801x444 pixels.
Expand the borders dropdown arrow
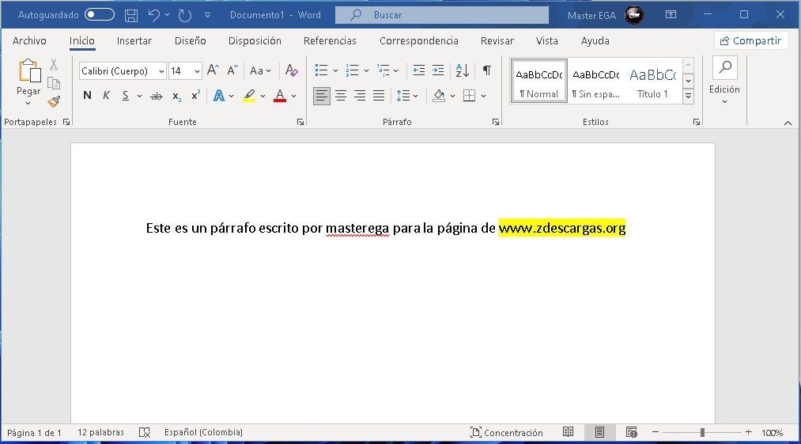[x=484, y=96]
